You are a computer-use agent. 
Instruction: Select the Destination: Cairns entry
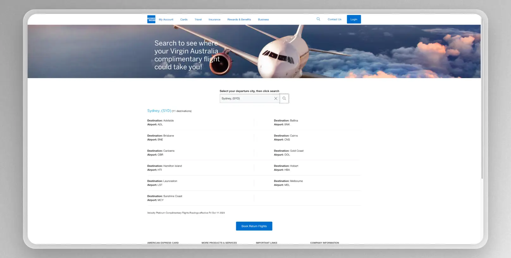pyautogui.click(x=286, y=136)
